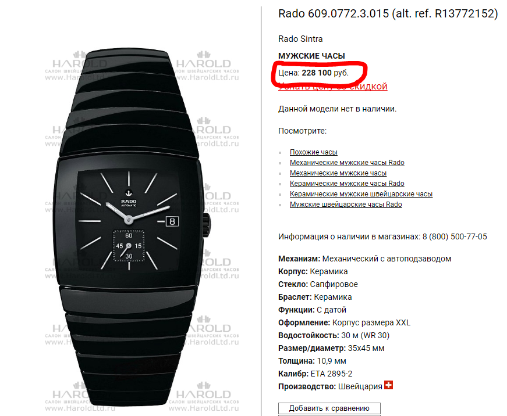
Task: Click the Добавить к сравнению button
Action: 329,408
